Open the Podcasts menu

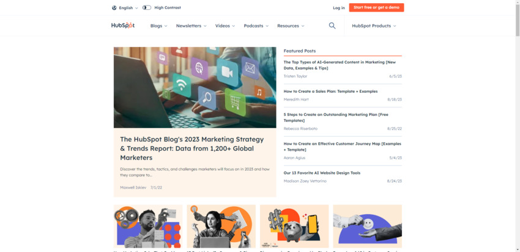point(256,26)
